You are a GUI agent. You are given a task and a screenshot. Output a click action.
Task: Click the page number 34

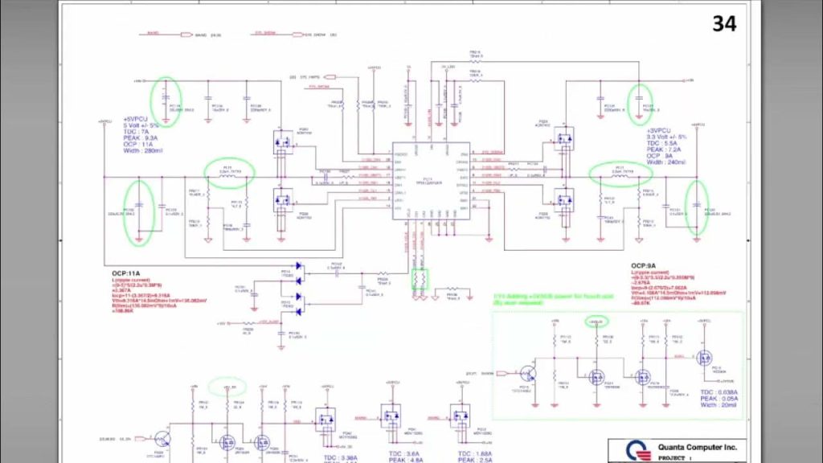point(724,23)
